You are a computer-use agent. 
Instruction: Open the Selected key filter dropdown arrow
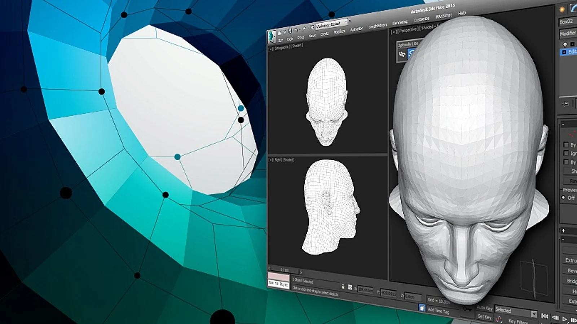534,314
